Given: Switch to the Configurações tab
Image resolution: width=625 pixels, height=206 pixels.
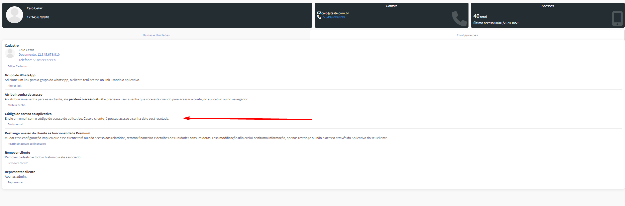Looking at the screenshot, I should click(x=467, y=35).
